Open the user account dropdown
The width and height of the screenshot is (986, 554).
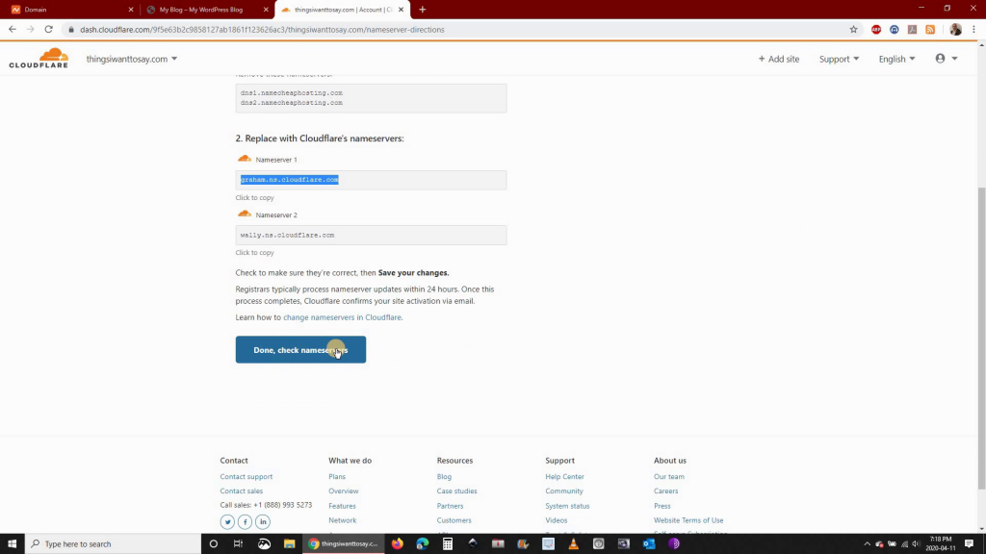(947, 59)
